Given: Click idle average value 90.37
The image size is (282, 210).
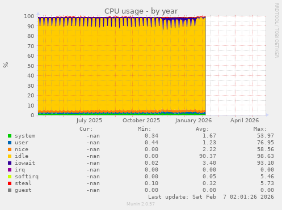Looking at the screenshot, I should [208, 156].
